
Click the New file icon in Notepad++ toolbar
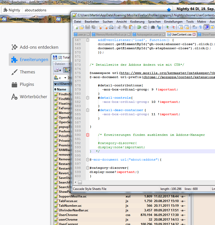coord(76,27)
